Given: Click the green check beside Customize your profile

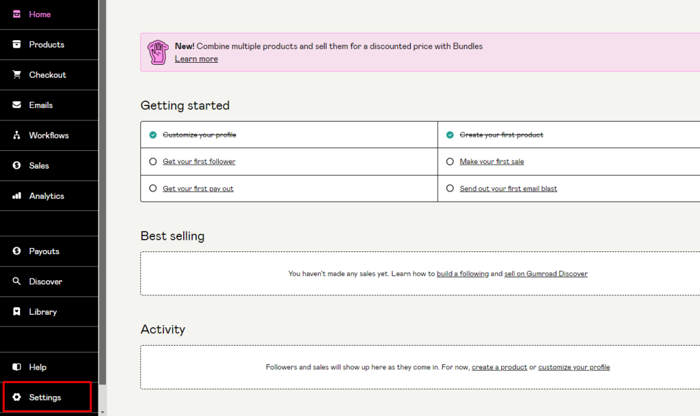Looking at the screenshot, I should [x=153, y=135].
